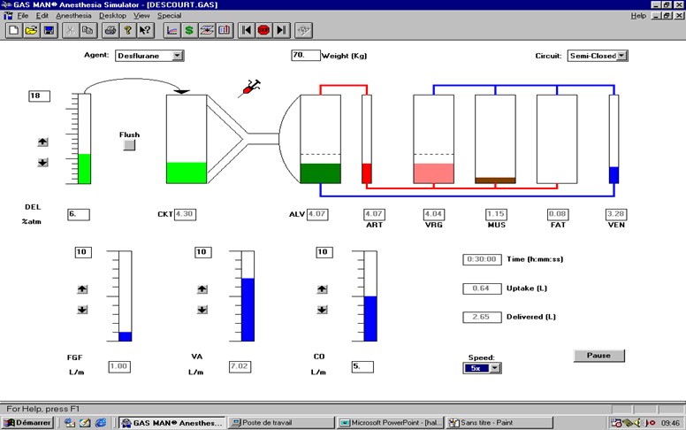Decrease FGF with the down arrow

click(82, 309)
